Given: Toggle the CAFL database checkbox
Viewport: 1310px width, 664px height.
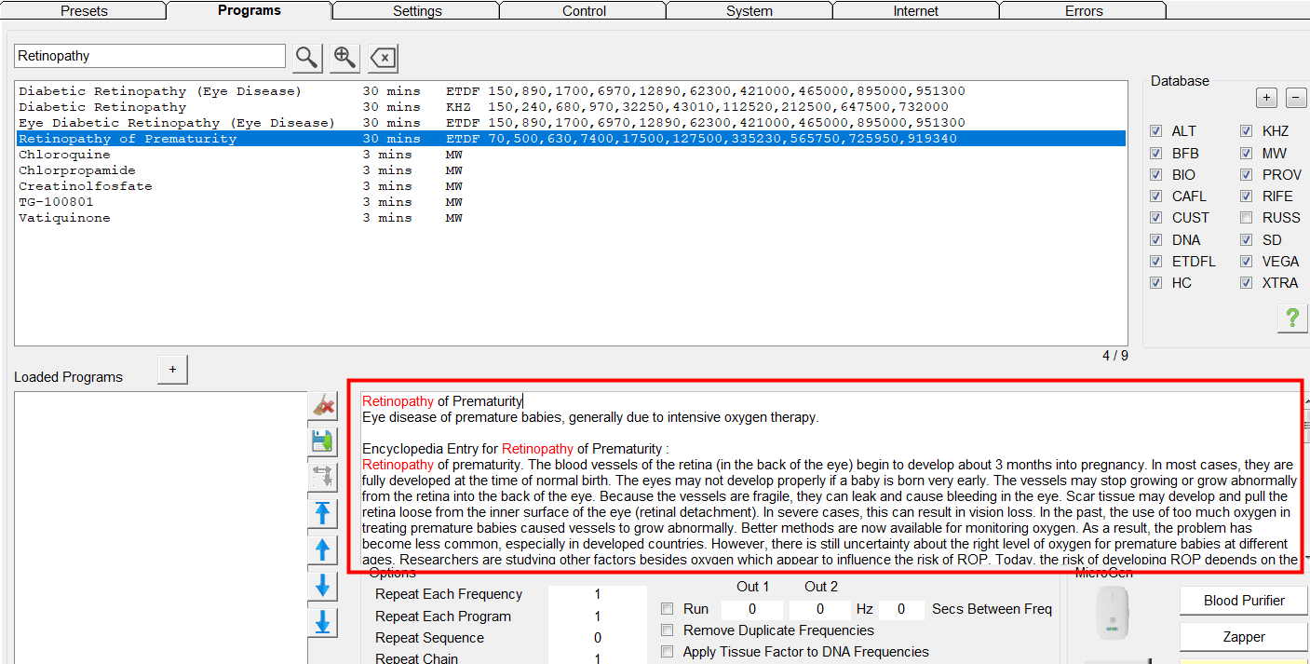Looking at the screenshot, I should coord(1156,196).
